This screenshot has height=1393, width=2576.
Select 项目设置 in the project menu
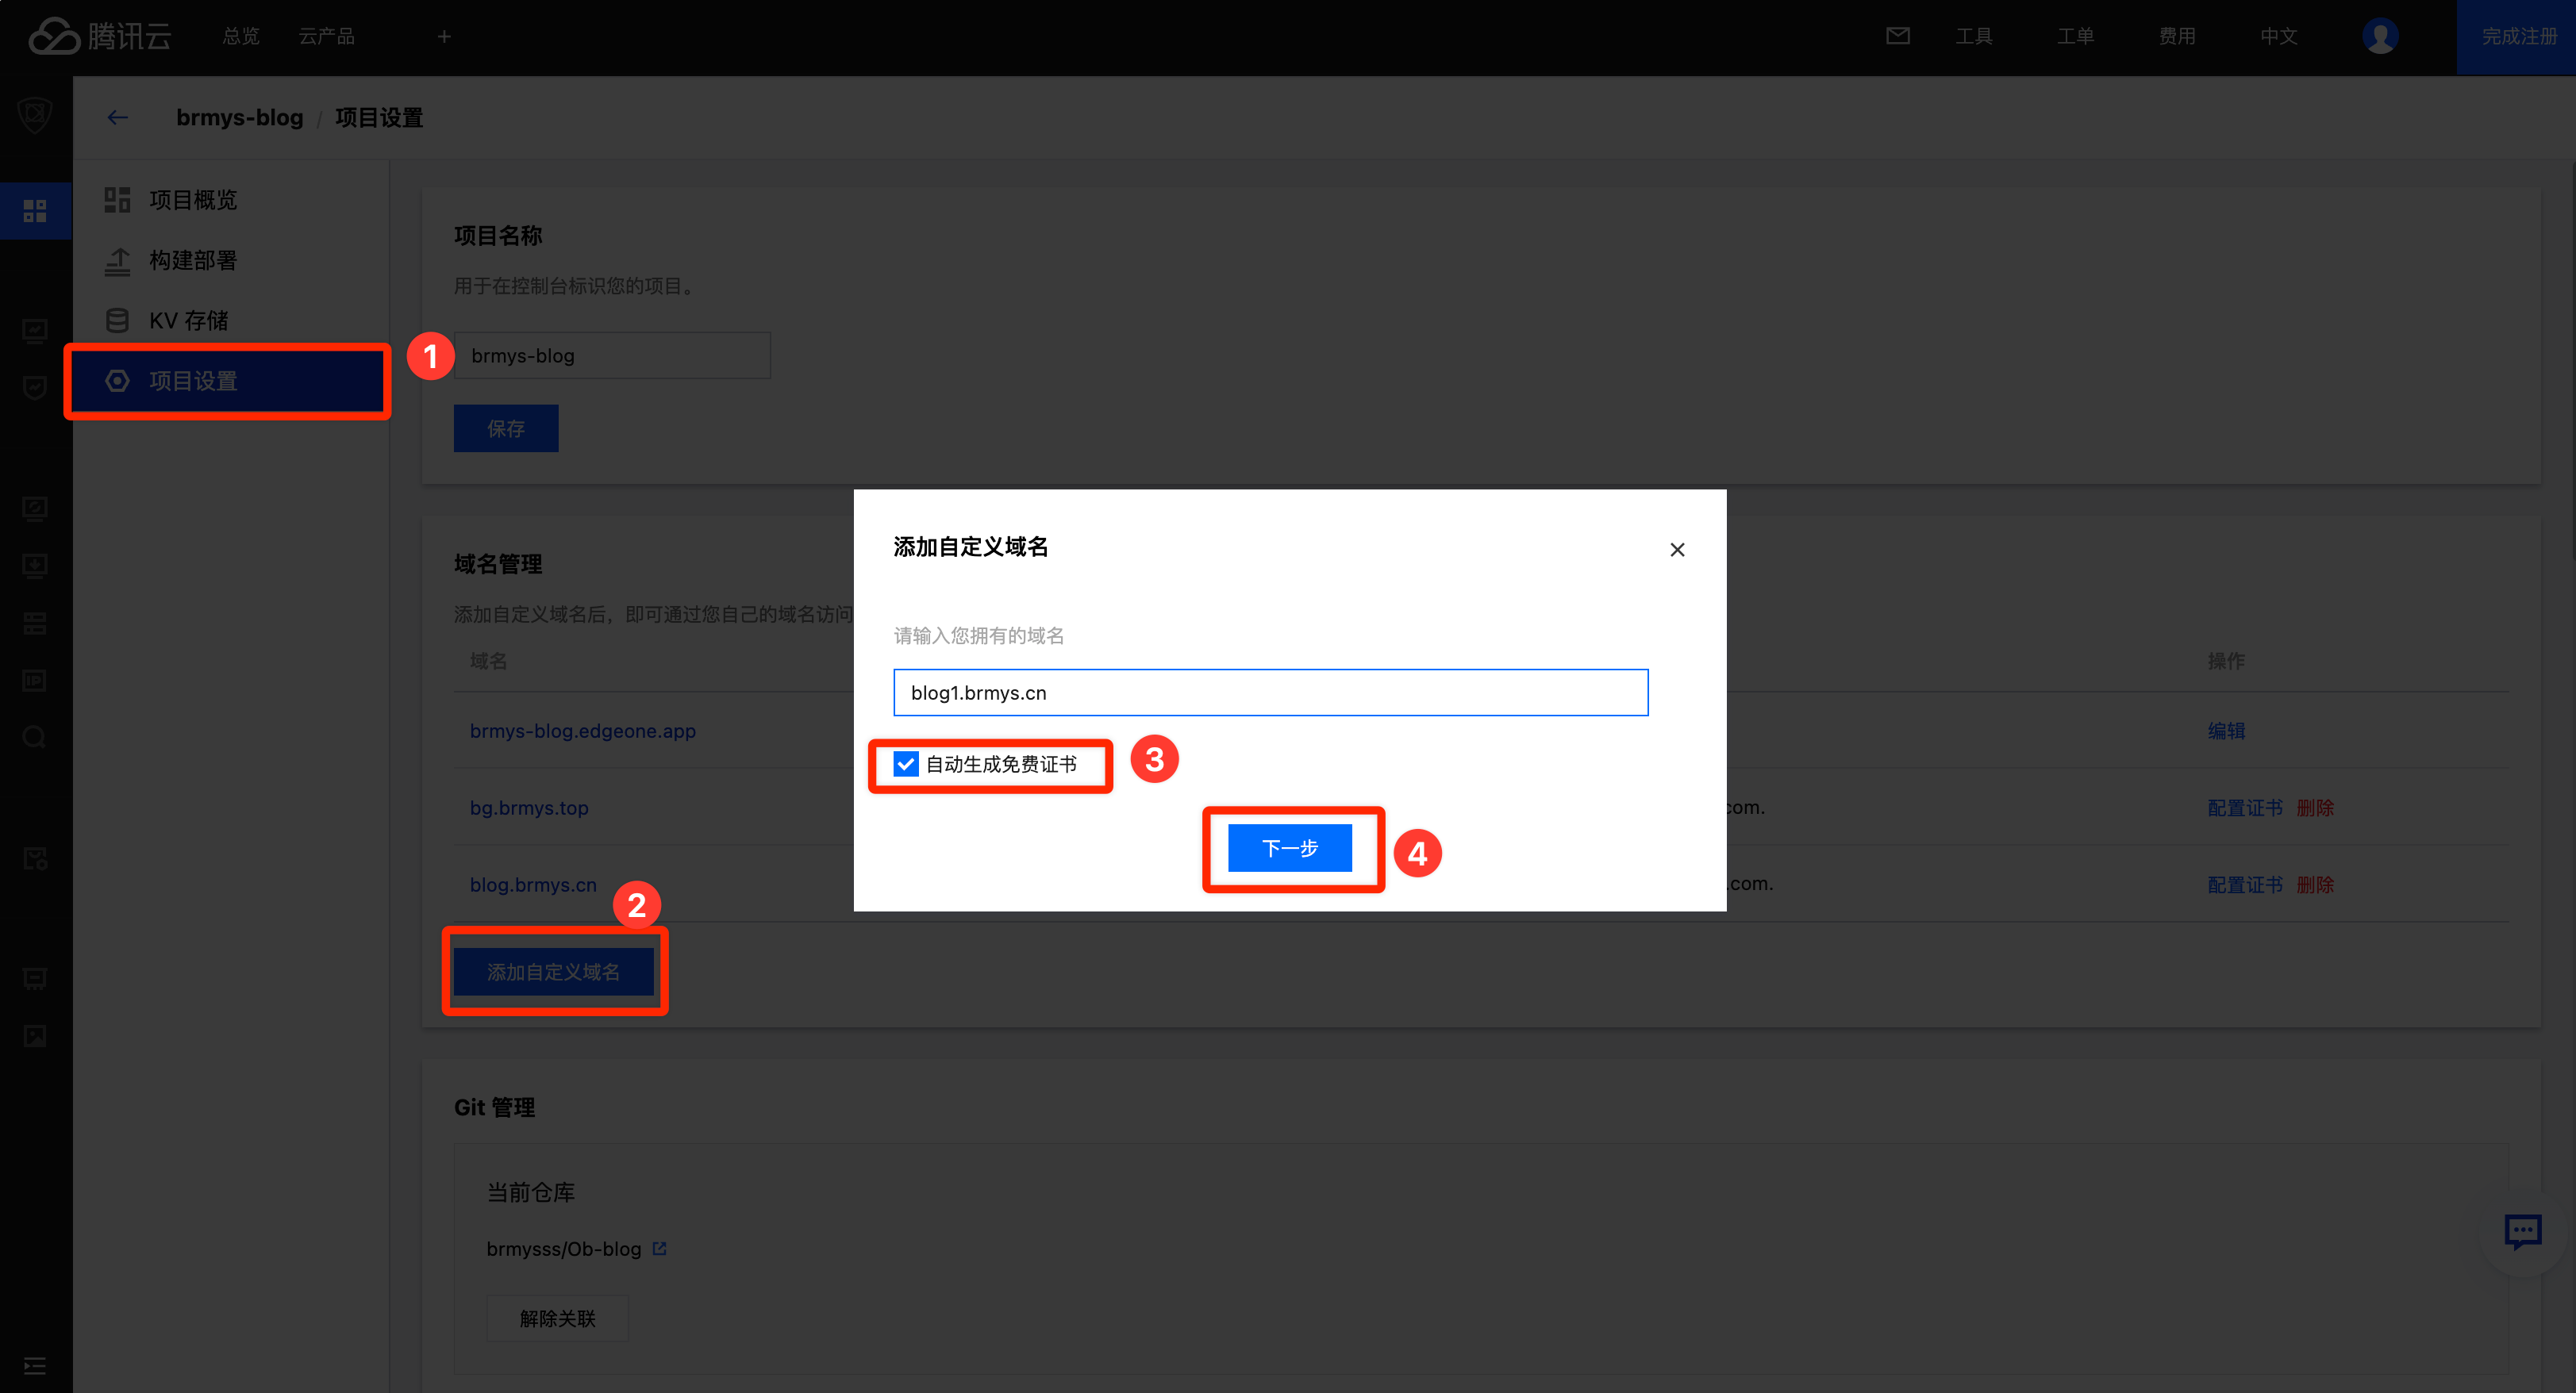(x=229, y=381)
